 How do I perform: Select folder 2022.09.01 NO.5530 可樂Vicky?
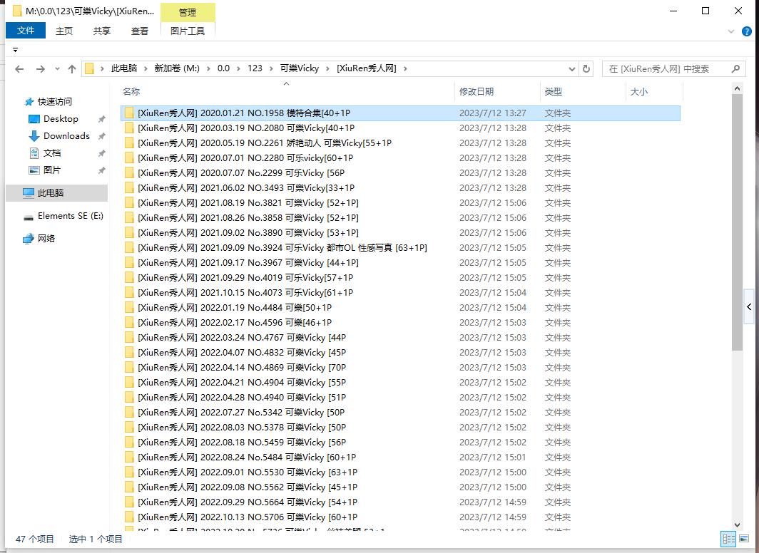tap(400, 472)
